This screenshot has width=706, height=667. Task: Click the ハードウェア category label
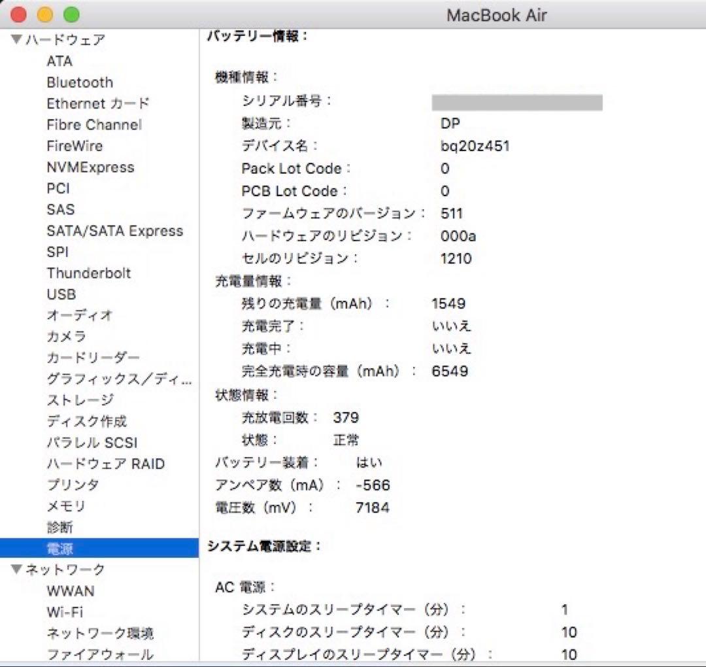(65, 40)
